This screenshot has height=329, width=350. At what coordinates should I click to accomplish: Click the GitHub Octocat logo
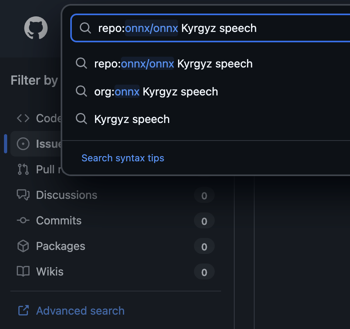tap(36, 28)
